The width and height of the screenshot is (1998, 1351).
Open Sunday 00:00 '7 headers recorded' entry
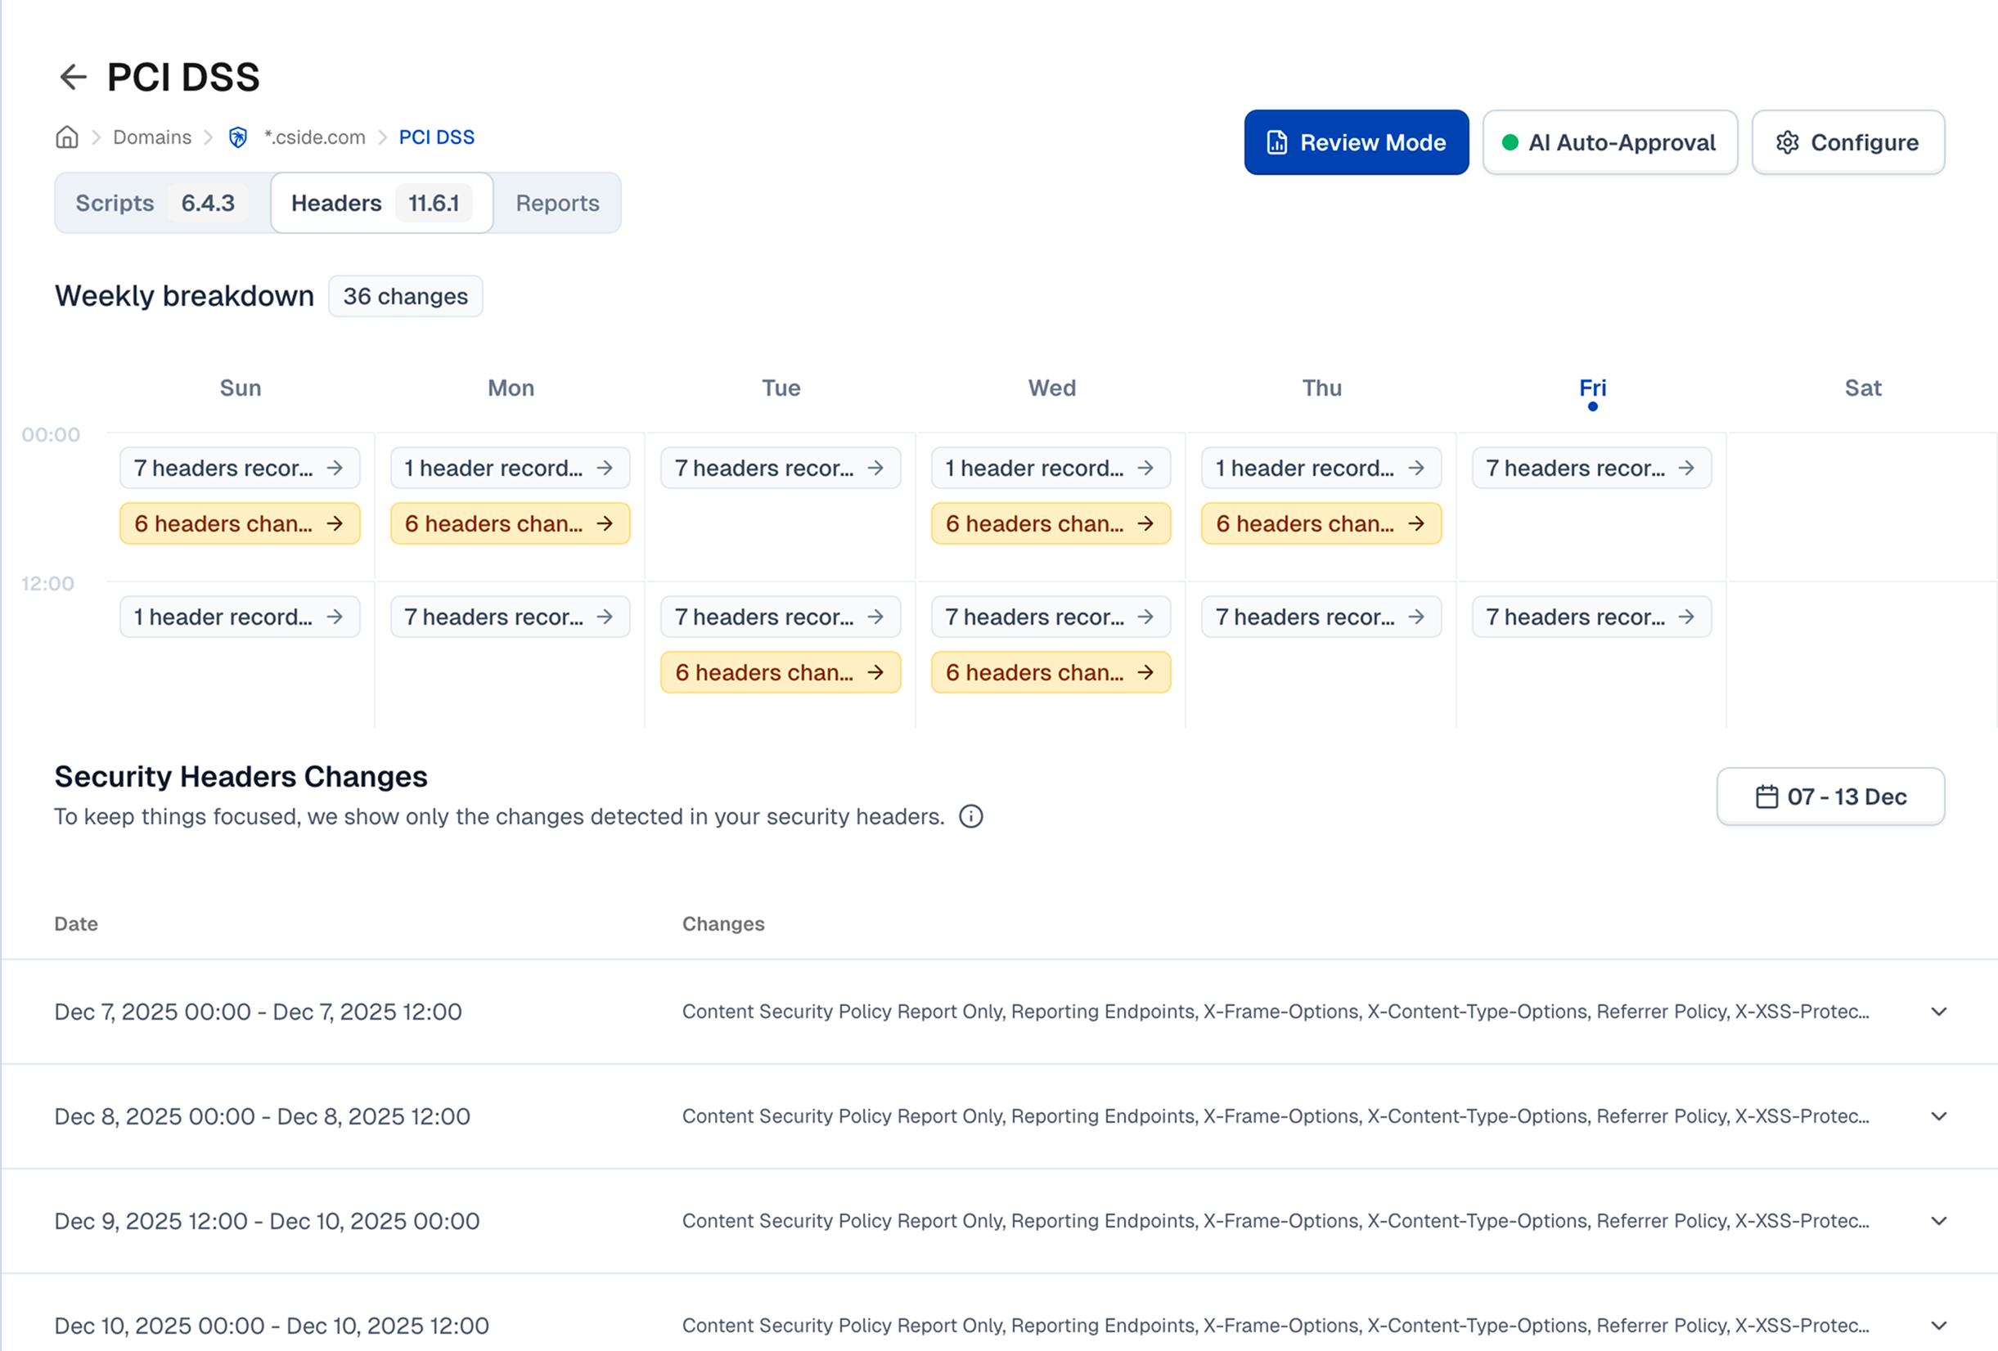coord(240,469)
